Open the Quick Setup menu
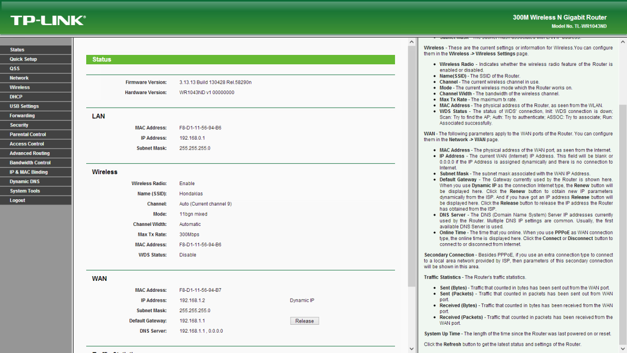Viewport: 627px width, 353px height. pyautogui.click(x=36, y=59)
